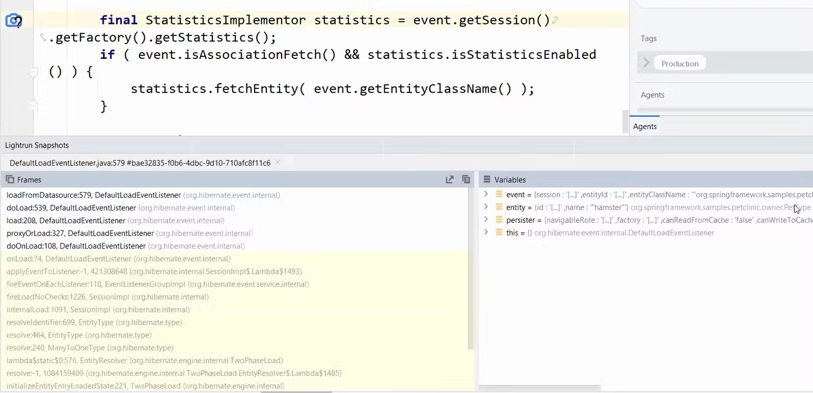Click the fold end marker at closing brace
The width and height of the screenshot is (813, 393).
click(34, 105)
